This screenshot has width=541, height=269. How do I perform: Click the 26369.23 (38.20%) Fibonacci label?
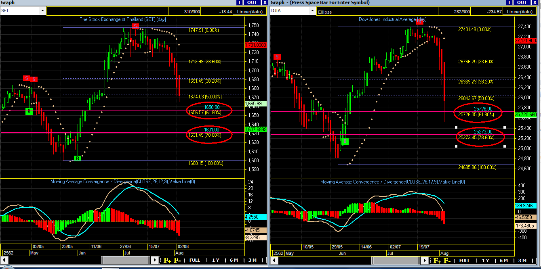pos(476,81)
